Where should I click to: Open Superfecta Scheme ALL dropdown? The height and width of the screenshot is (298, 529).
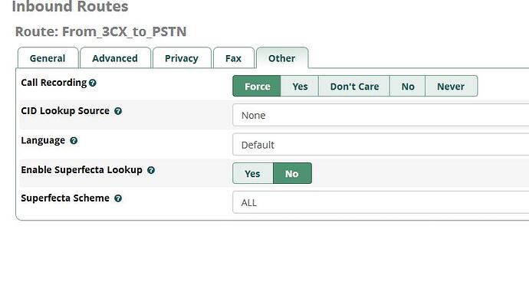pyautogui.click(x=381, y=202)
